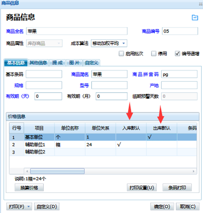Click the 换算价格 button

point(29,188)
